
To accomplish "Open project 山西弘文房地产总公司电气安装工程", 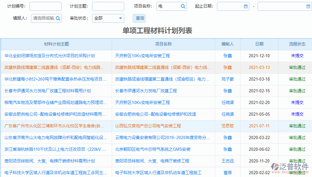I will click(148, 126).
